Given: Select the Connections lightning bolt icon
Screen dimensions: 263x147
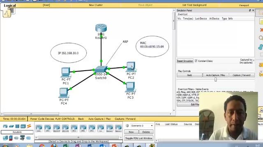Looking at the screenshot, I should coord(29,126).
